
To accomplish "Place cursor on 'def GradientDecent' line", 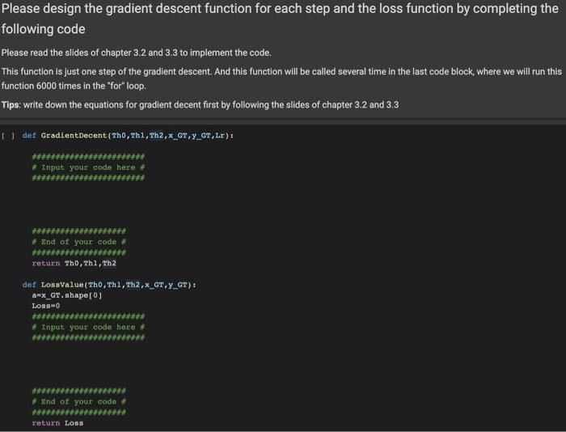I will (x=128, y=136).
